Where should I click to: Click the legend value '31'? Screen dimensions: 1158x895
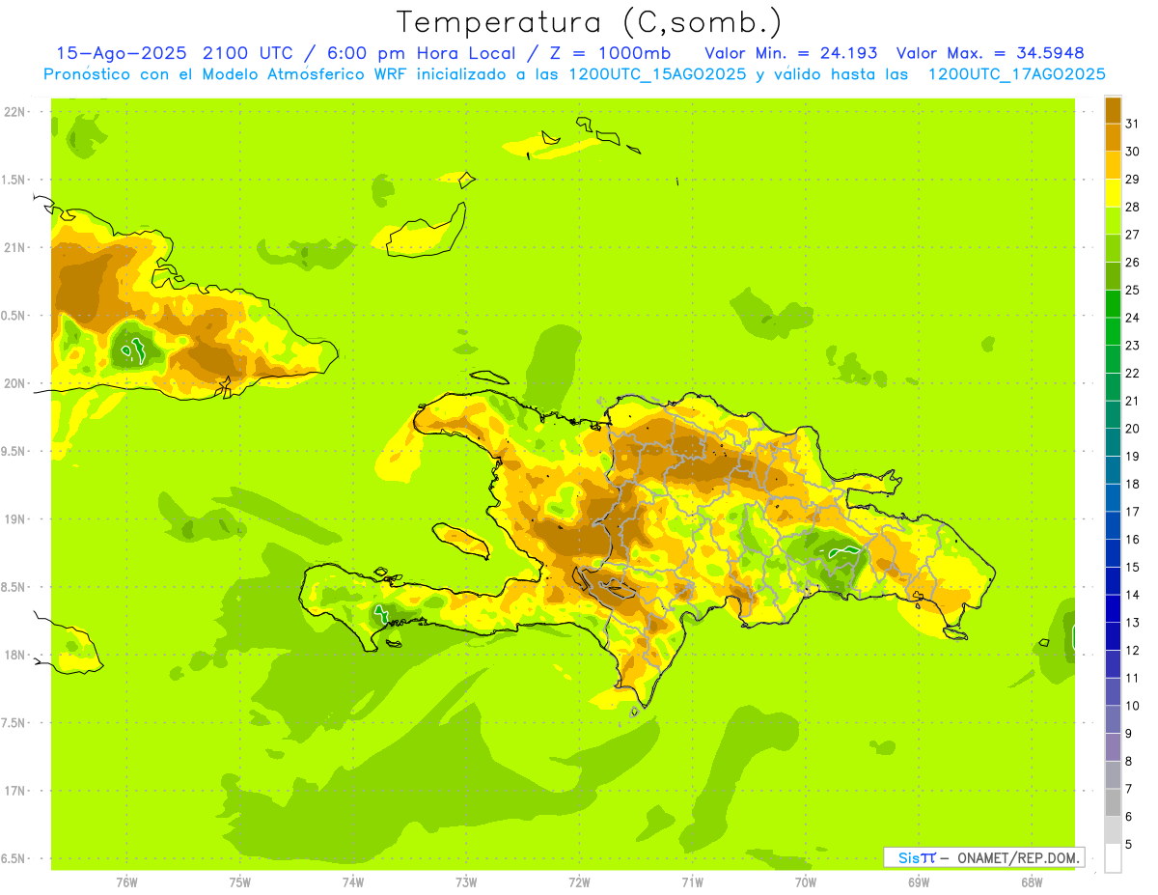(1132, 124)
